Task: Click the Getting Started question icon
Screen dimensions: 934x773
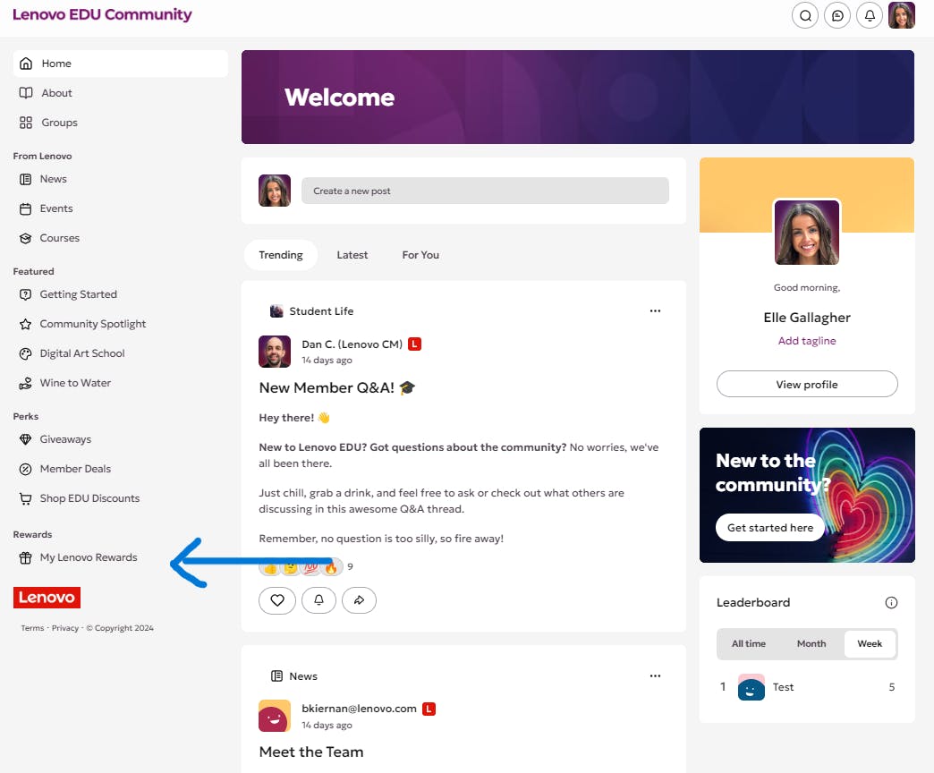Action: coord(26,294)
